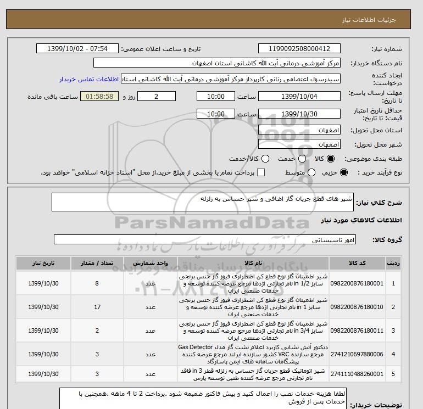Click the delivery province field اصفهان
The width and height of the screenshot is (423, 409).
[x=299, y=130]
